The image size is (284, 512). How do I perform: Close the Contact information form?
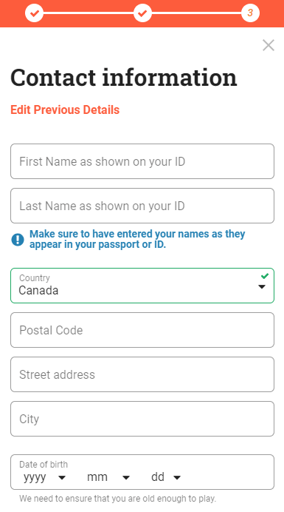tap(269, 45)
